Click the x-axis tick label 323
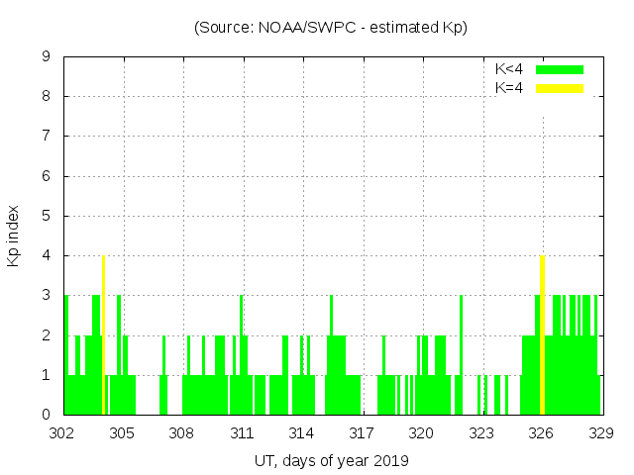This screenshot has height=475, width=634. [x=481, y=432]
